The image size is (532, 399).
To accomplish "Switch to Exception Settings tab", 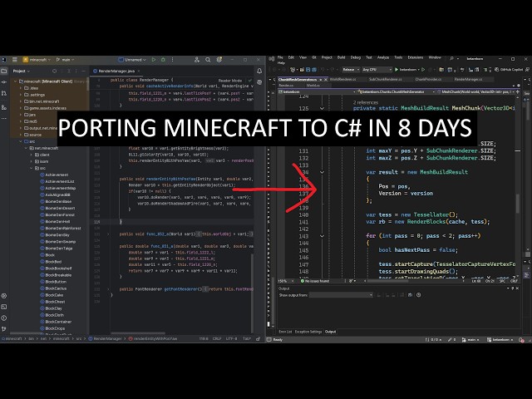I will click(x=308, y=332).
